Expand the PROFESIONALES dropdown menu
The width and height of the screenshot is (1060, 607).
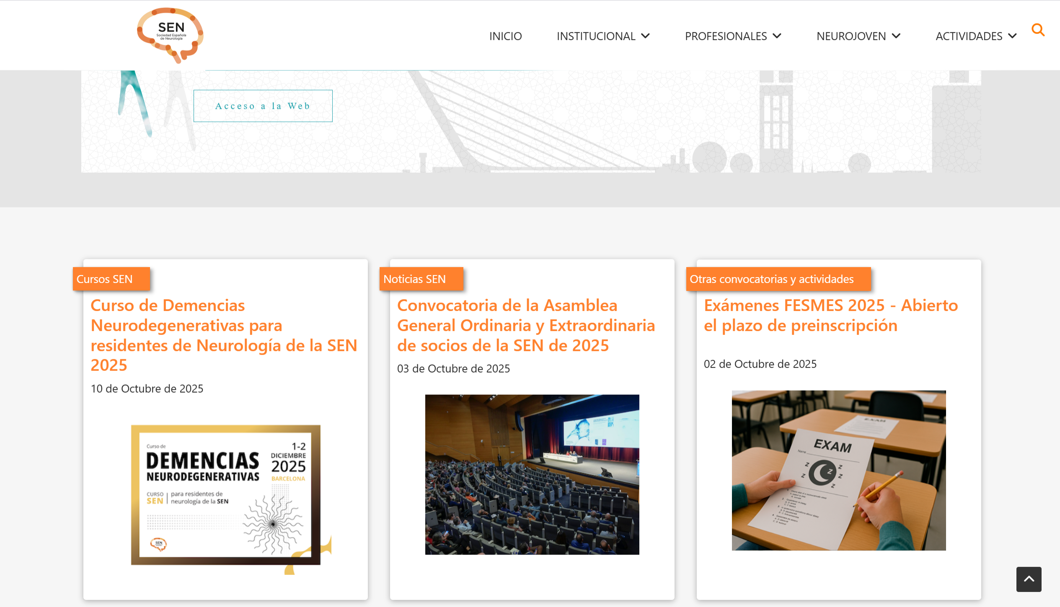(733, 36)
